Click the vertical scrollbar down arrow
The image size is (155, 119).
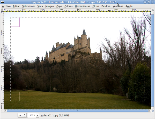(x=152, y=108)
